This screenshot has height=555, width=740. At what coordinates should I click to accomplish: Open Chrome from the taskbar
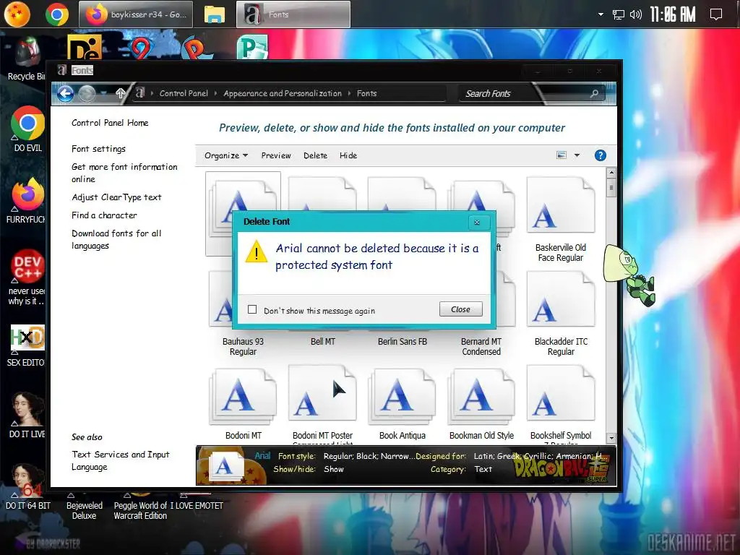coord(57,14)
